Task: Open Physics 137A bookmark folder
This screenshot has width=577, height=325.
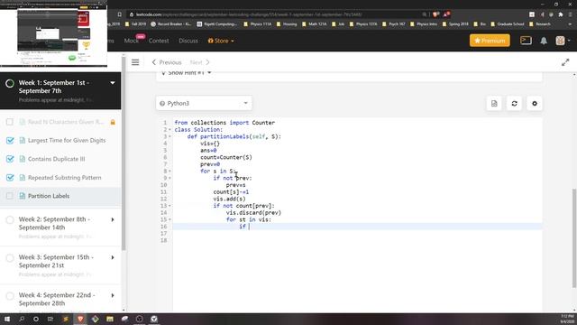Action: pyautogui.click(x=362, y=24)
